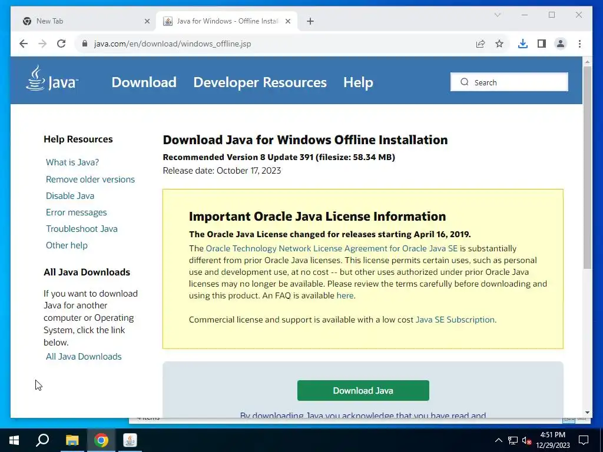Image resolution: width=603 pixels, height=452 pixels.
Task: Open the Disable Java link
Action: [70, 195]
